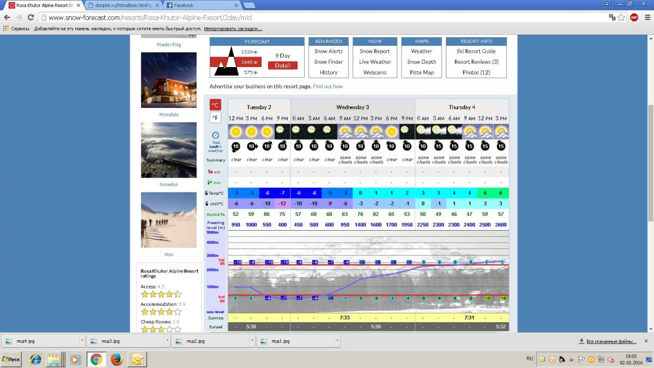Open Resort Reviews (3) link
Viewport: 654px width, 368px height.
click(x=476, y=62)
